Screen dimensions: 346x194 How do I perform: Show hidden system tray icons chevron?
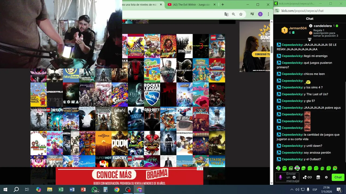click(x=292, y=190)
